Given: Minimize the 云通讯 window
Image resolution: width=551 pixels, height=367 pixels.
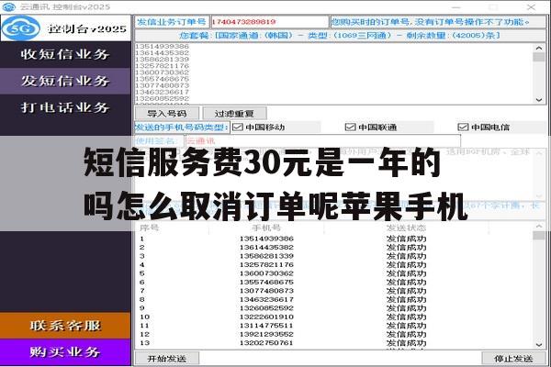Looking at the screenshot, I should tap(456, 7).
